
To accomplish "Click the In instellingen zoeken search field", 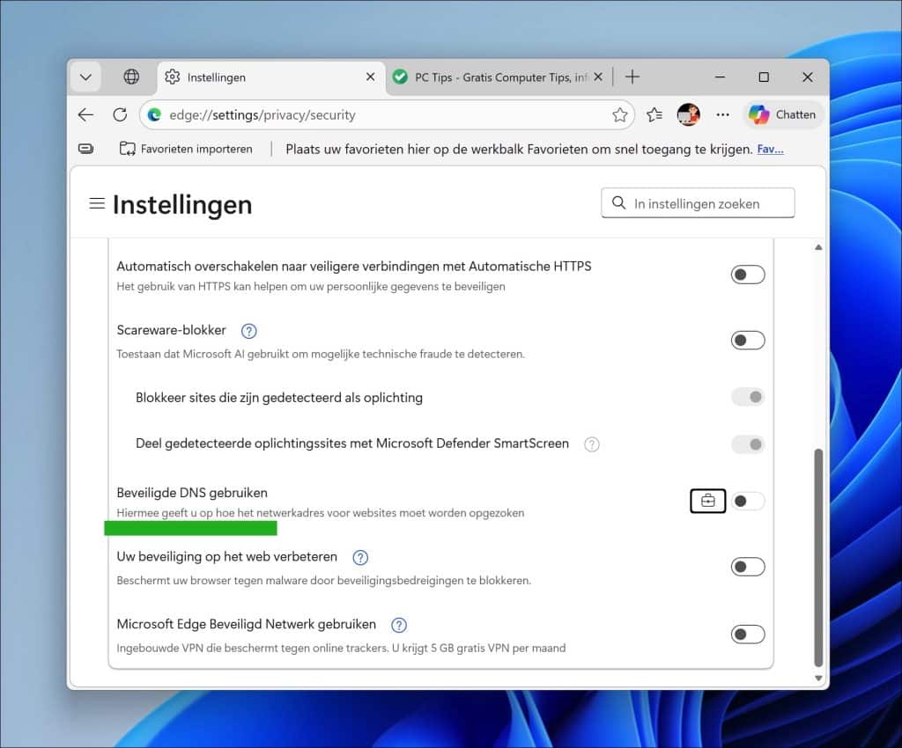I will tap(698, 202).
